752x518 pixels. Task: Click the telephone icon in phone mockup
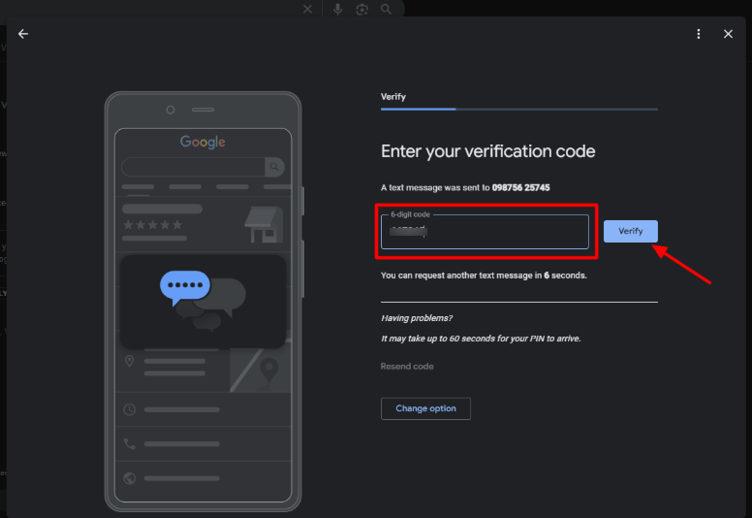(130, 443)
